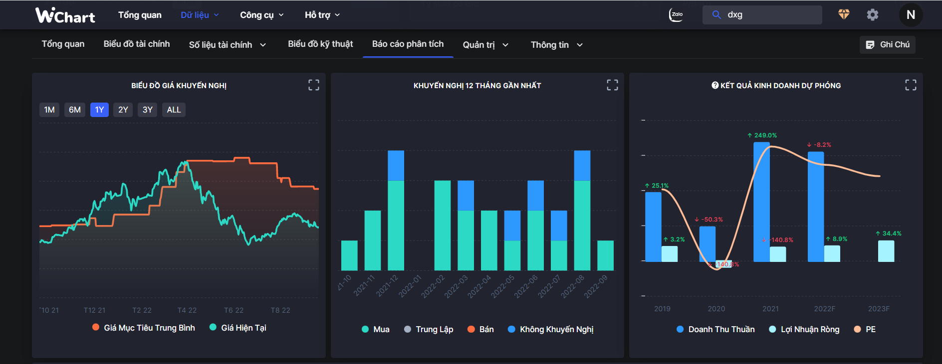The image size is (942, 364).
Task: Expand the 12-month recommendations chart fullscreen
Action: pyautogui.click(x=612, y=85)
